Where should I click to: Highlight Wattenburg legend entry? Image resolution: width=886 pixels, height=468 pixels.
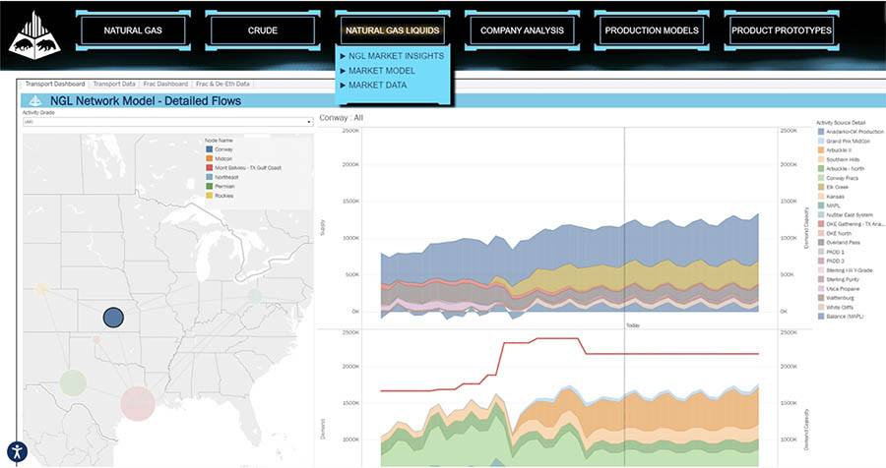pyautogui.click(x=836, y=298)
